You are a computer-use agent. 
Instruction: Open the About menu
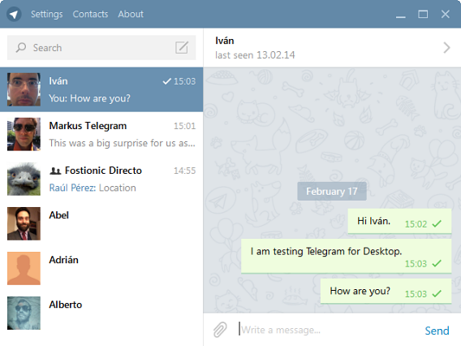131,14
